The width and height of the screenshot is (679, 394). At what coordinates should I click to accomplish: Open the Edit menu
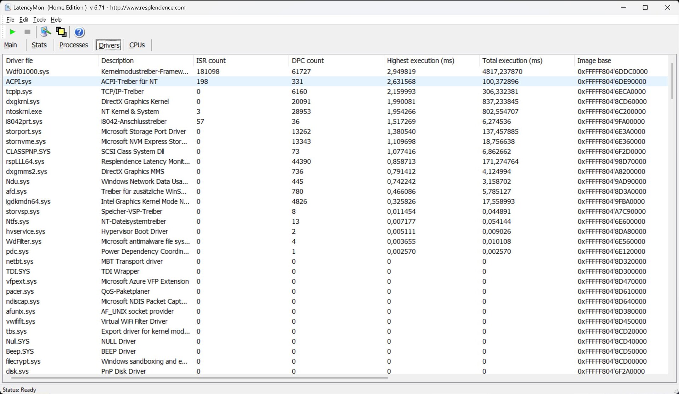(x=24, y=20)
